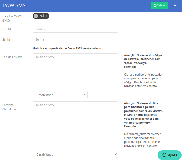The height and width of the screenshot is (162, 182).
Task: Close the TWW SMS dialog
Action: (175, 5)
